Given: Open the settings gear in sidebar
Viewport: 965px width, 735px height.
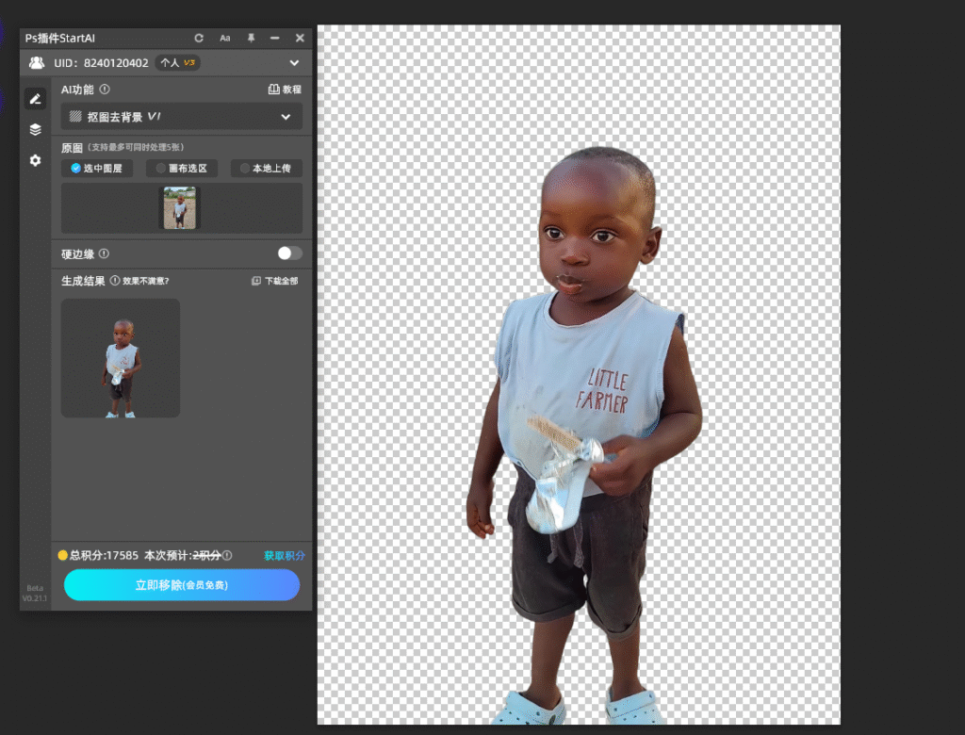Looking at the screenshot, I should [x=35, y=160].
